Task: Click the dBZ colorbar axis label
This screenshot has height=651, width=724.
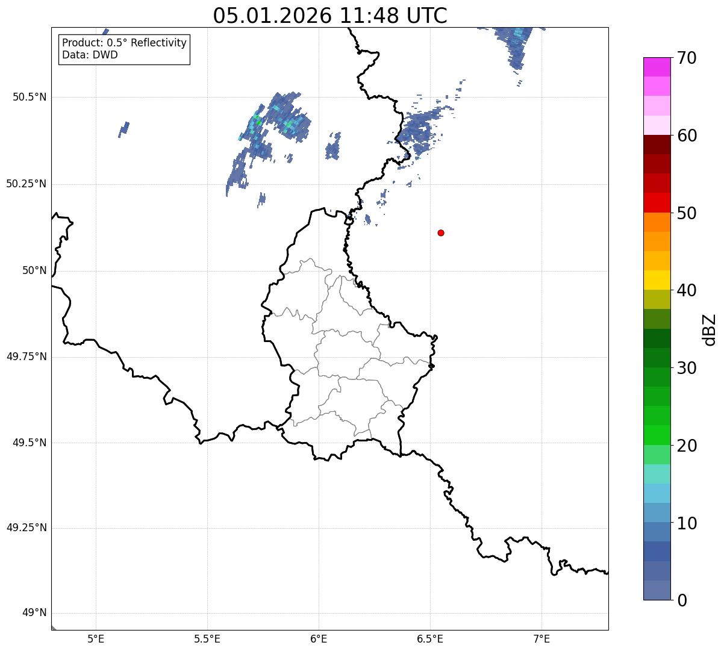Action: point(710,329)
